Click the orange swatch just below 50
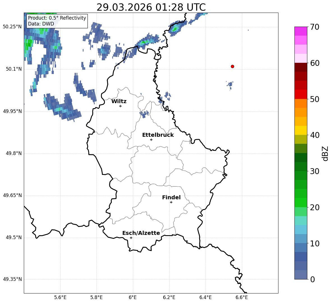Viewport: 332px width, 303px height. tap(301, 103)
